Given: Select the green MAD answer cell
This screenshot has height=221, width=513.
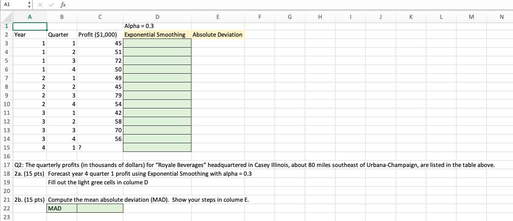Looking at the screenshot, I should point(100,208).
